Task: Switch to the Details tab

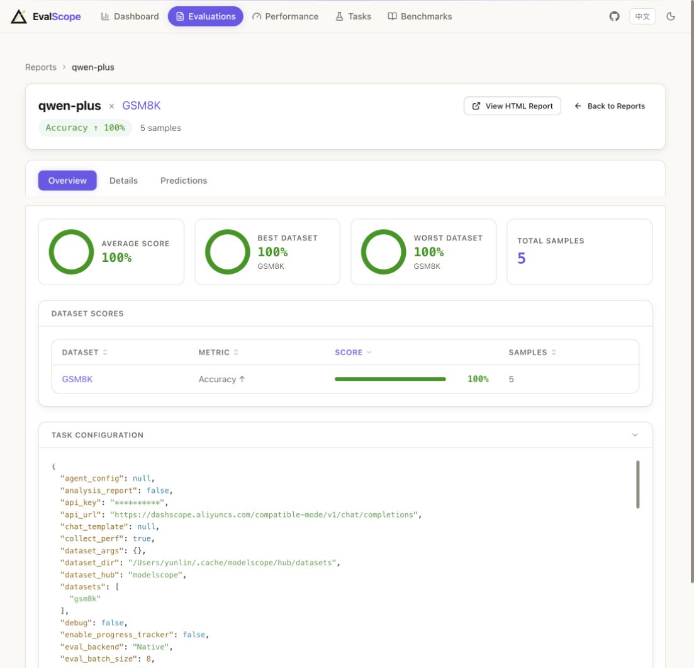Action: [x=123, y=180]
